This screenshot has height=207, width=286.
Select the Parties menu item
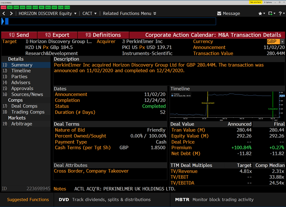pos(26,77)
